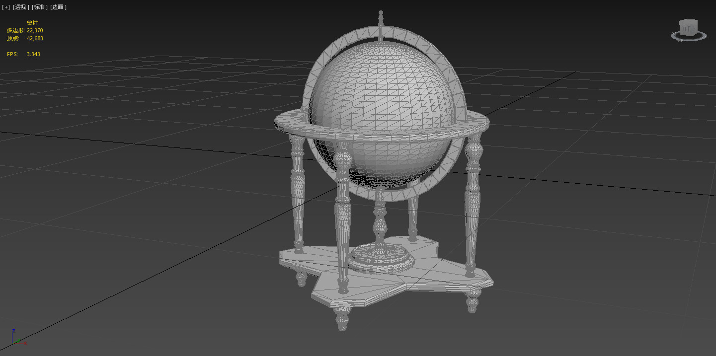Click the 总计 statistics header
Image resolution: width=716 pixels, height=356 pixels.
(32, 22)
